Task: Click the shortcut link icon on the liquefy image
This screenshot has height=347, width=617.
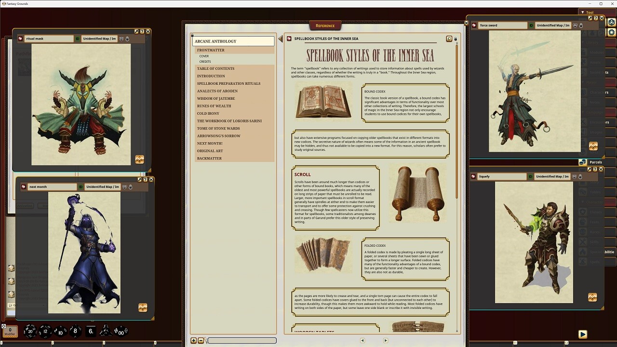Action: coord(592,297)
